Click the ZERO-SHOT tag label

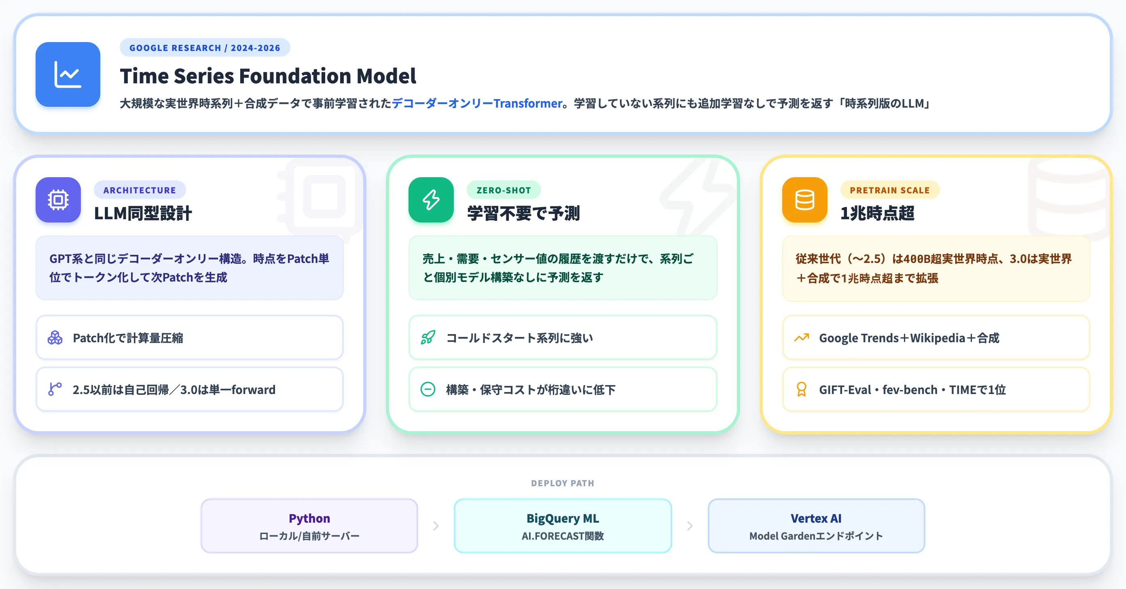[x=504, y=190]
